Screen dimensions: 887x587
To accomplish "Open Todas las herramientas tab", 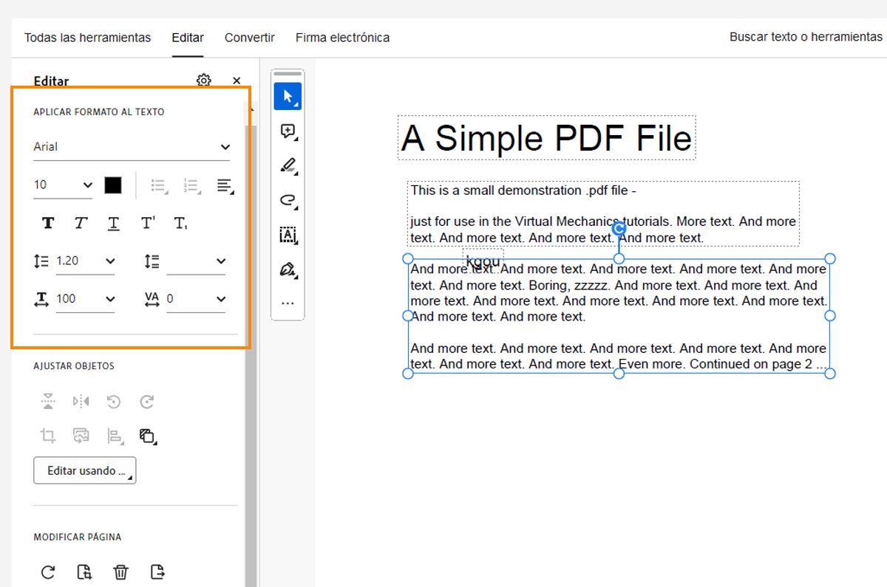I will tap(87, 38).
